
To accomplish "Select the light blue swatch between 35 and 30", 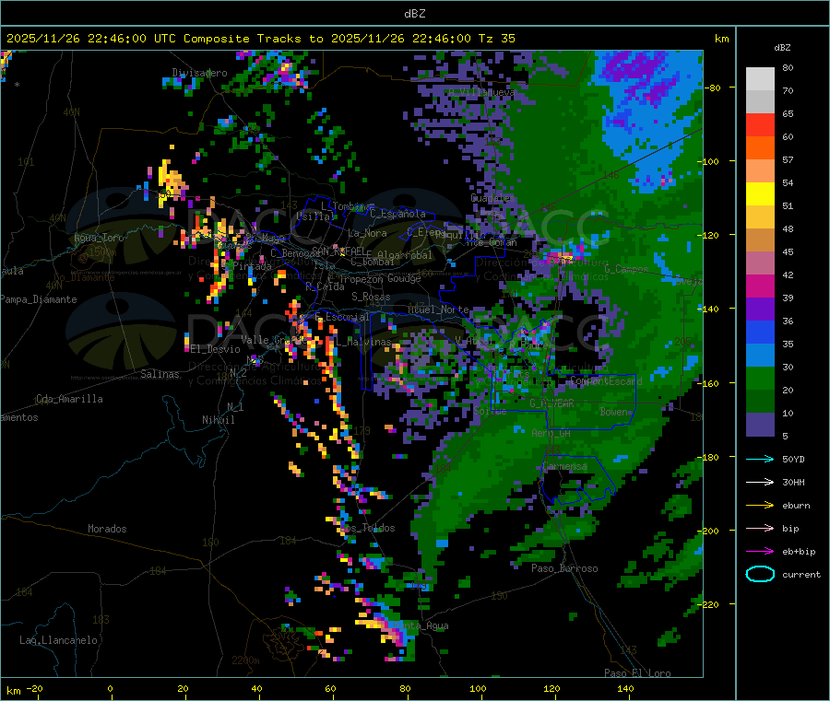I will 760,356.
